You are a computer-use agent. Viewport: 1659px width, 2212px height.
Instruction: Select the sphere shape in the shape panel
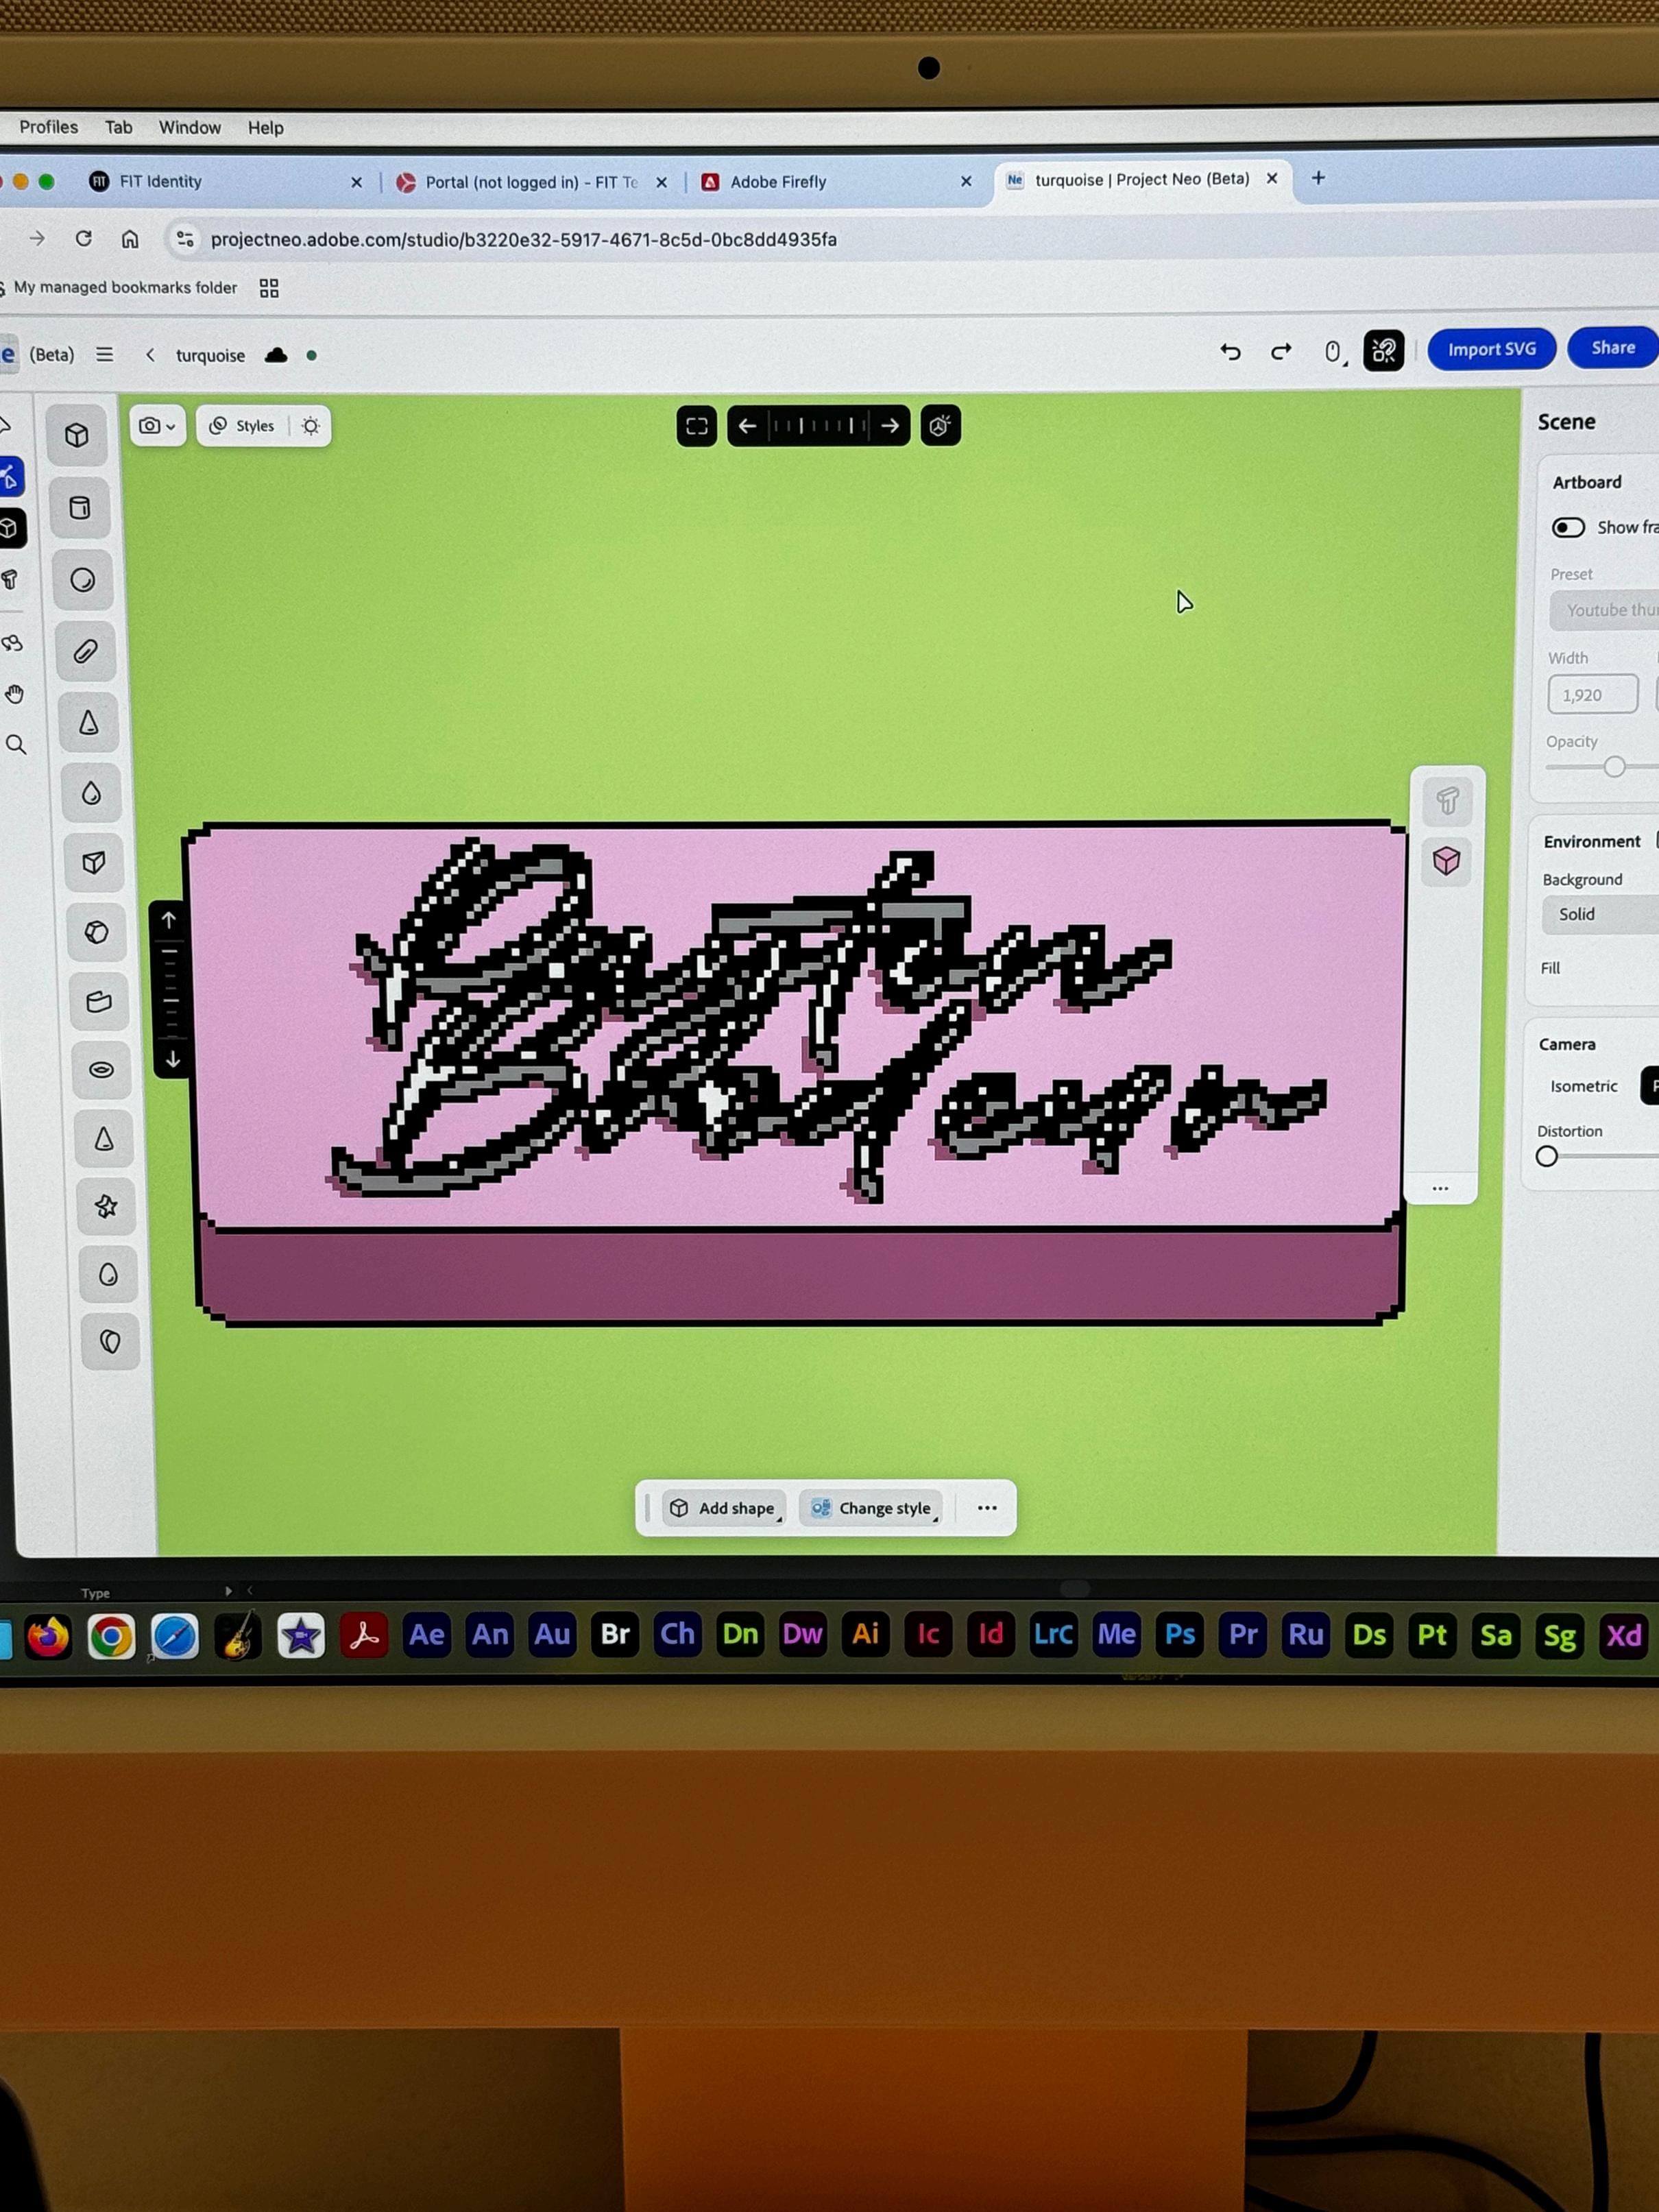point(83,580)
